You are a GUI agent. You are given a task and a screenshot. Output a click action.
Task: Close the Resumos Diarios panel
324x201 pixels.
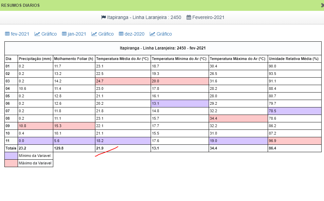point(322,5)
